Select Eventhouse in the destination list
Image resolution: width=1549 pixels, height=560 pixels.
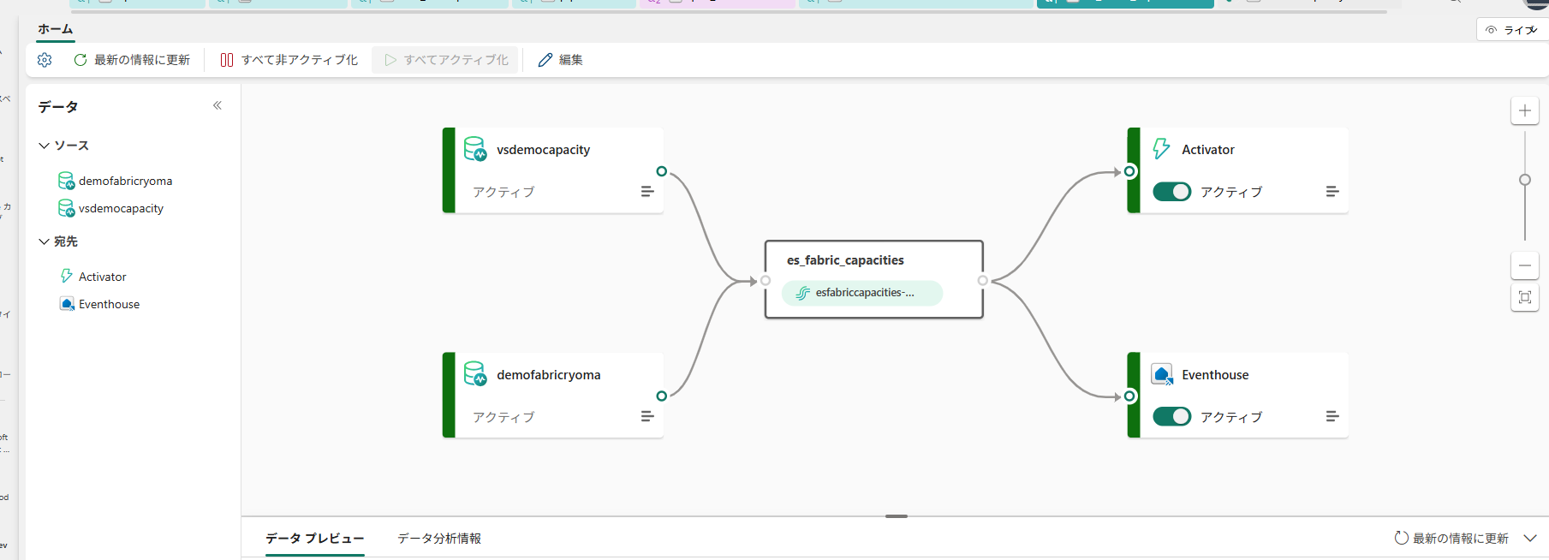(109, 304)
